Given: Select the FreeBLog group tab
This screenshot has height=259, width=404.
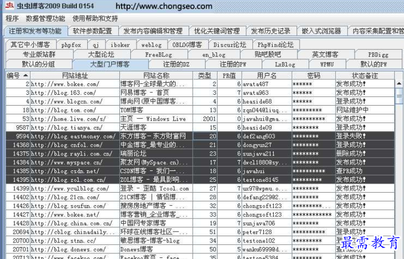Looking at the screenshot, I should point(159,54).
